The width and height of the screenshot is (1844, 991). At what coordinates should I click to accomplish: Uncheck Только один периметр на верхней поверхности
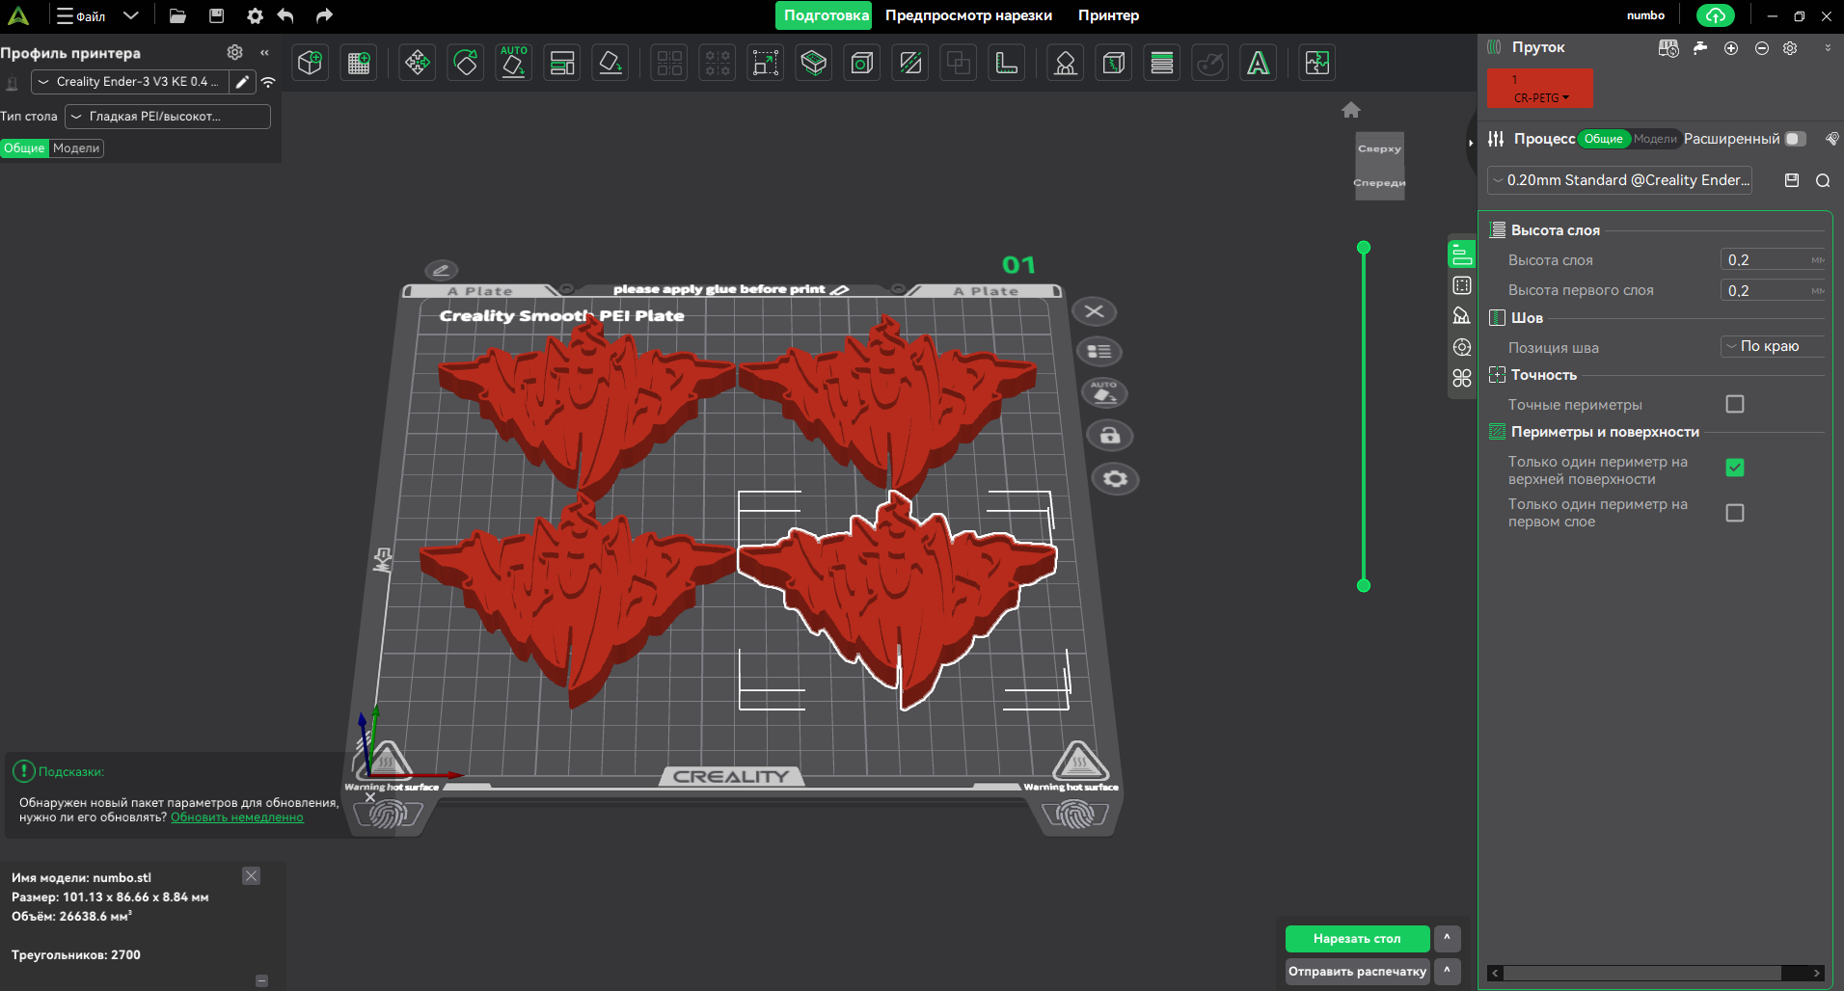coord(1734,469)
